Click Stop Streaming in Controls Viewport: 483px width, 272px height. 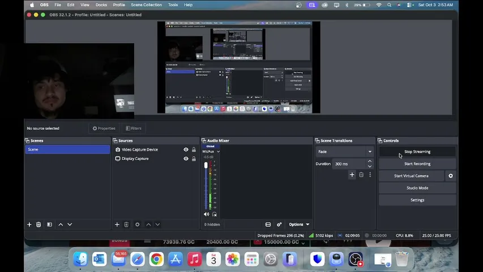pos(417,152)
